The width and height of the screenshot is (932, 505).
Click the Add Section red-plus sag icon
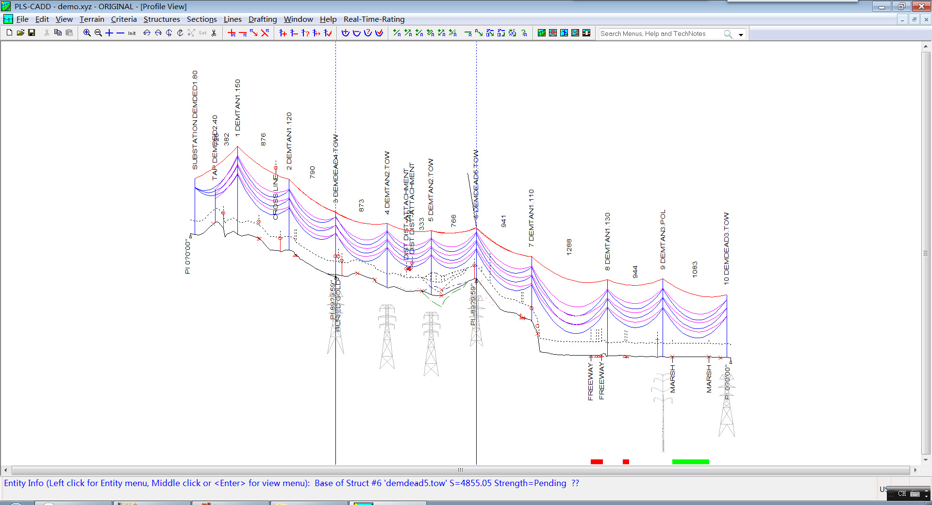pyautogui.click(x=345, y=33)
